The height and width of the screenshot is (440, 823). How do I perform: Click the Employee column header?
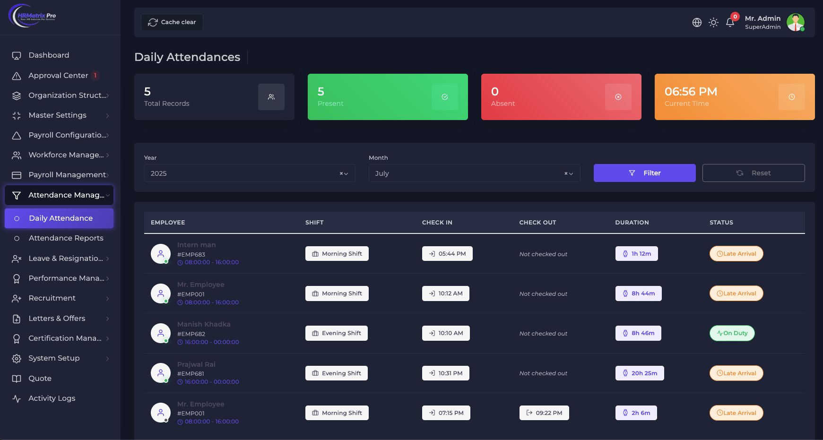tap(168, 223)
